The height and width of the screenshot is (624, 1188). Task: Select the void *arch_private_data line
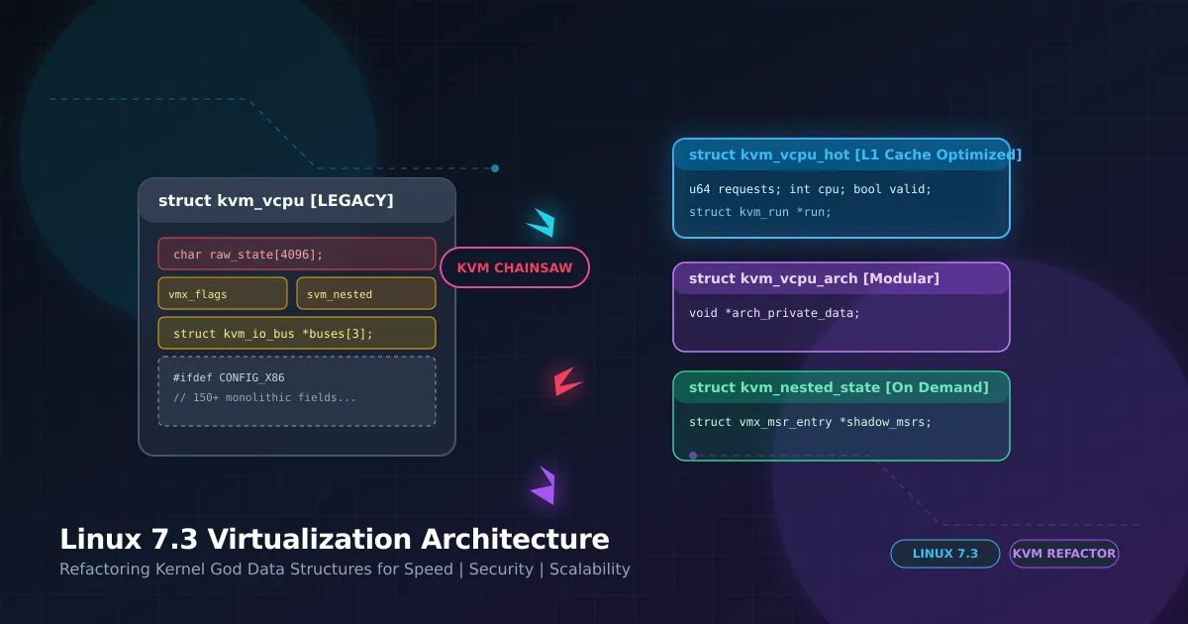pyautogui.click(x=774, y=313)
